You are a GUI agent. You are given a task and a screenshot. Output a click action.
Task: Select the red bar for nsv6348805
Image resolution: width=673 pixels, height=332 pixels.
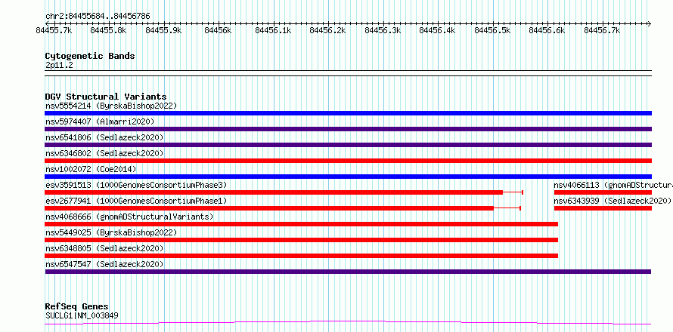(x=301, y=256)
